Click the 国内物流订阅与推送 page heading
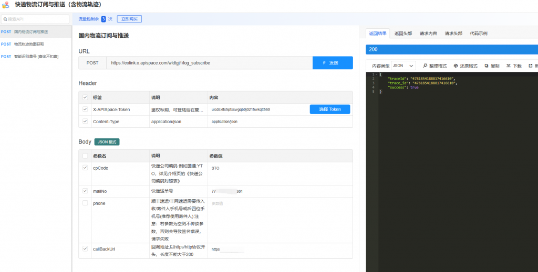This screenshot has width=538, height=272. pos(104,36)
